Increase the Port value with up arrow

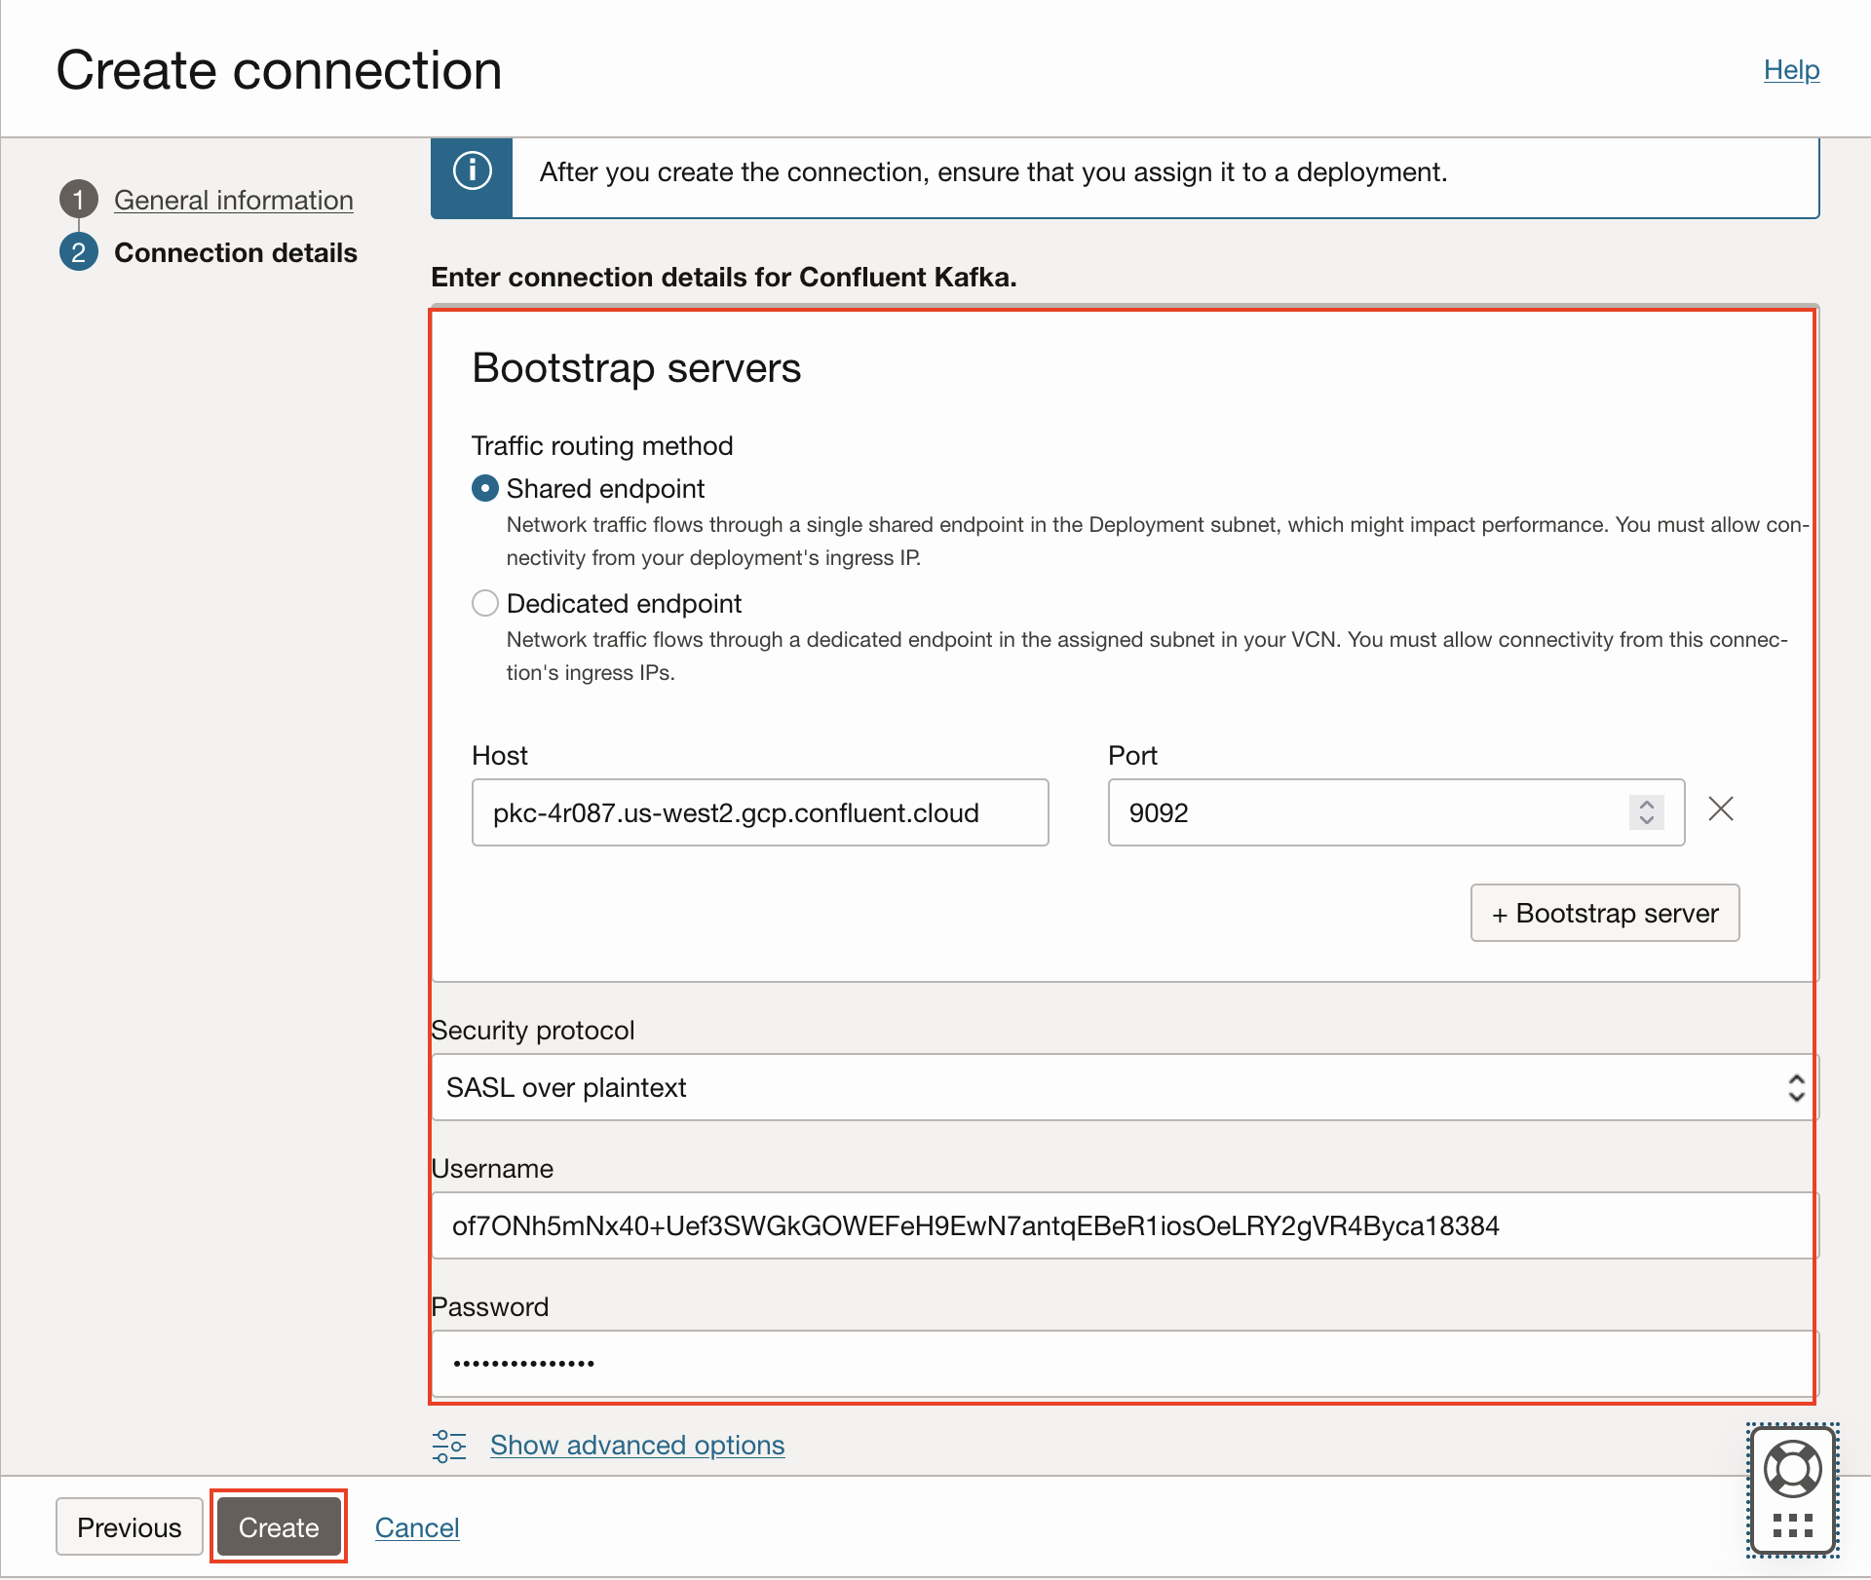(x=1646, y=804)
